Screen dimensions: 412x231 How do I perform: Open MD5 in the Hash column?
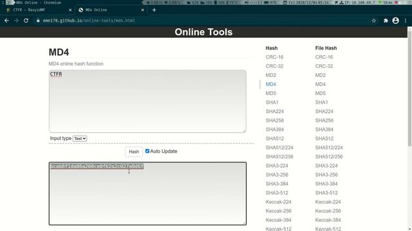[271, 93]
